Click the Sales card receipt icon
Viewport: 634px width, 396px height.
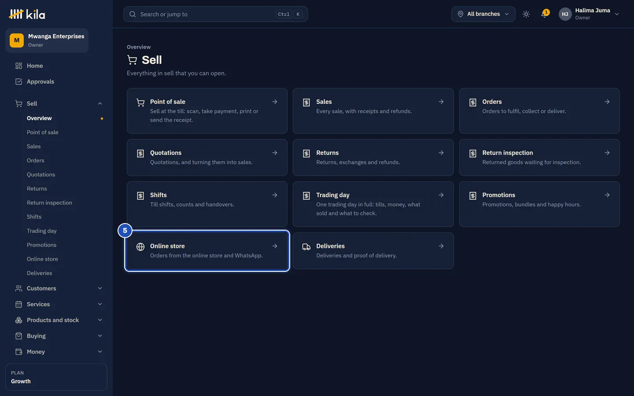tap(306, 103)
